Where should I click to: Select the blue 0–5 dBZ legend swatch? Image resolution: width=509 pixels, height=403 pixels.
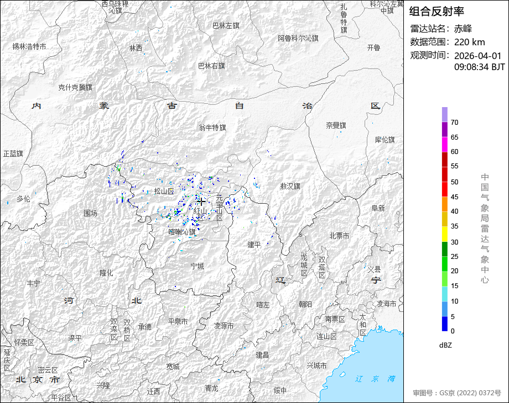(444, 324)
